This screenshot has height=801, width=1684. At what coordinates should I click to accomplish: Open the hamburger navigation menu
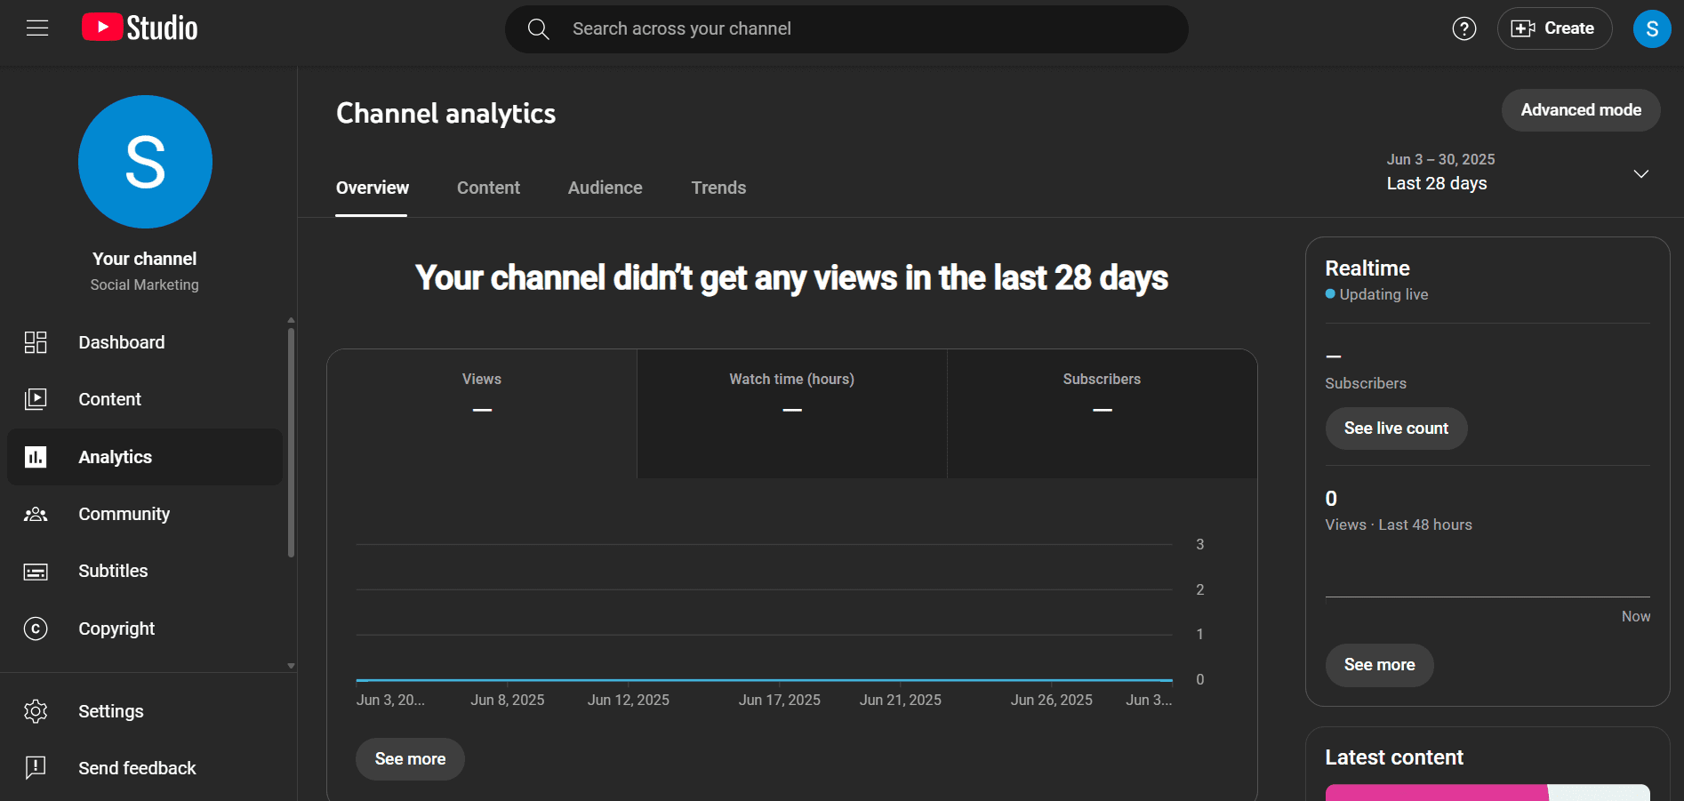(x=37, y=28)
